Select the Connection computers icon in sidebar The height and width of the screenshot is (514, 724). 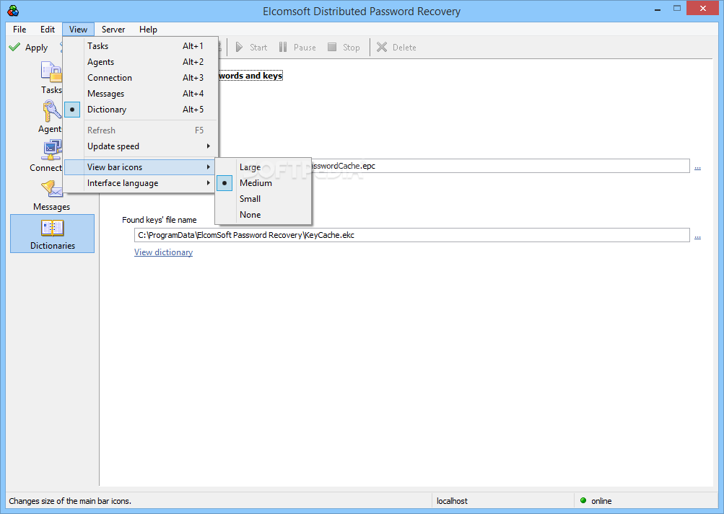coord(52,150)
